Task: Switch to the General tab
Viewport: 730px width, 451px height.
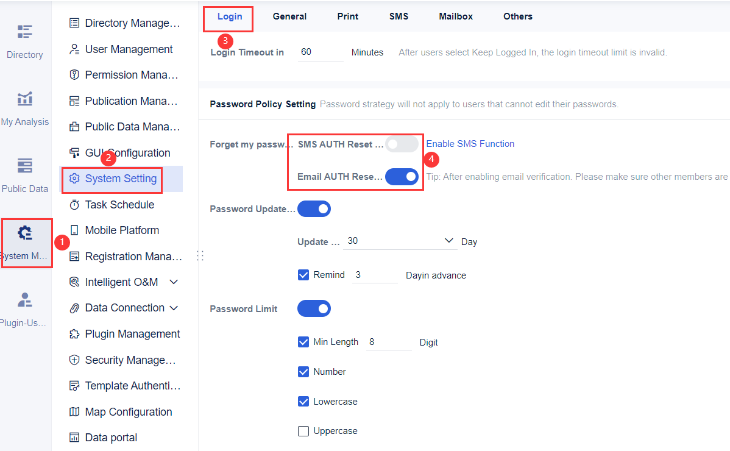Action: 289,16
